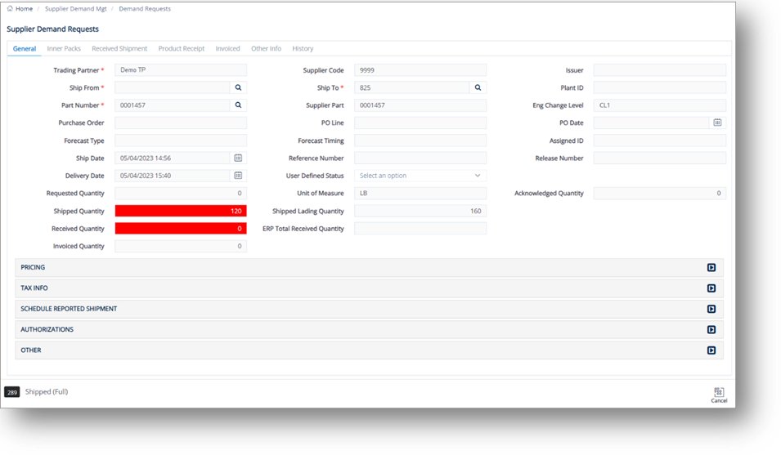Image resolution: width=781 pixels, height=455 pixels.
Task: Click the Forecast Timing field
Action: pyautogui.click(x=420, y=141)
